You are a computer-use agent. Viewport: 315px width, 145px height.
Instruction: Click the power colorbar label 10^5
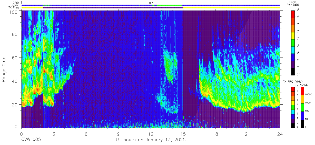pos(297,31)
